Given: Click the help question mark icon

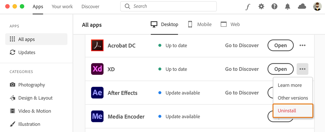Looking at the screenshot, I should tap(274, 6).
